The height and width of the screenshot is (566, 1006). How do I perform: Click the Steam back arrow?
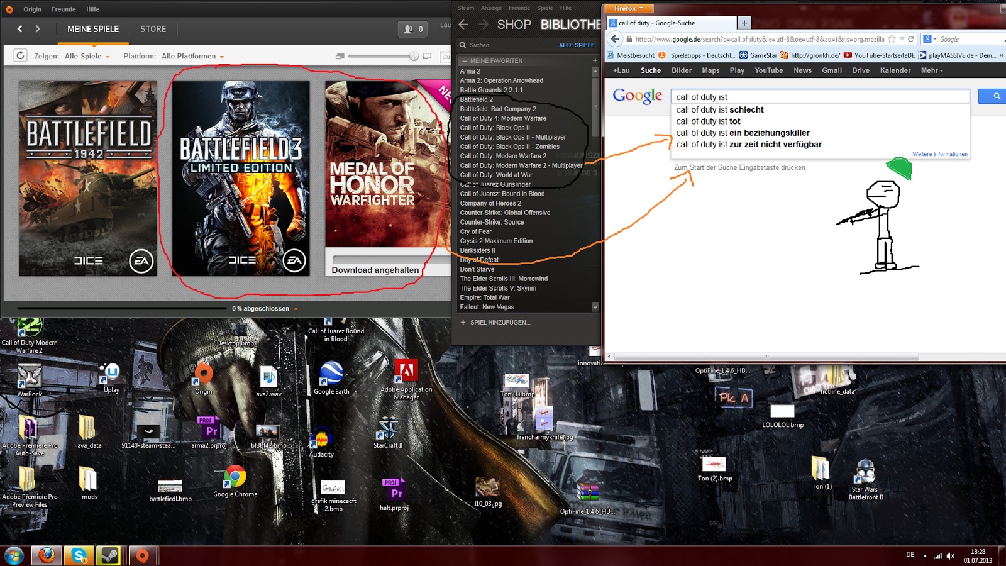464,25
